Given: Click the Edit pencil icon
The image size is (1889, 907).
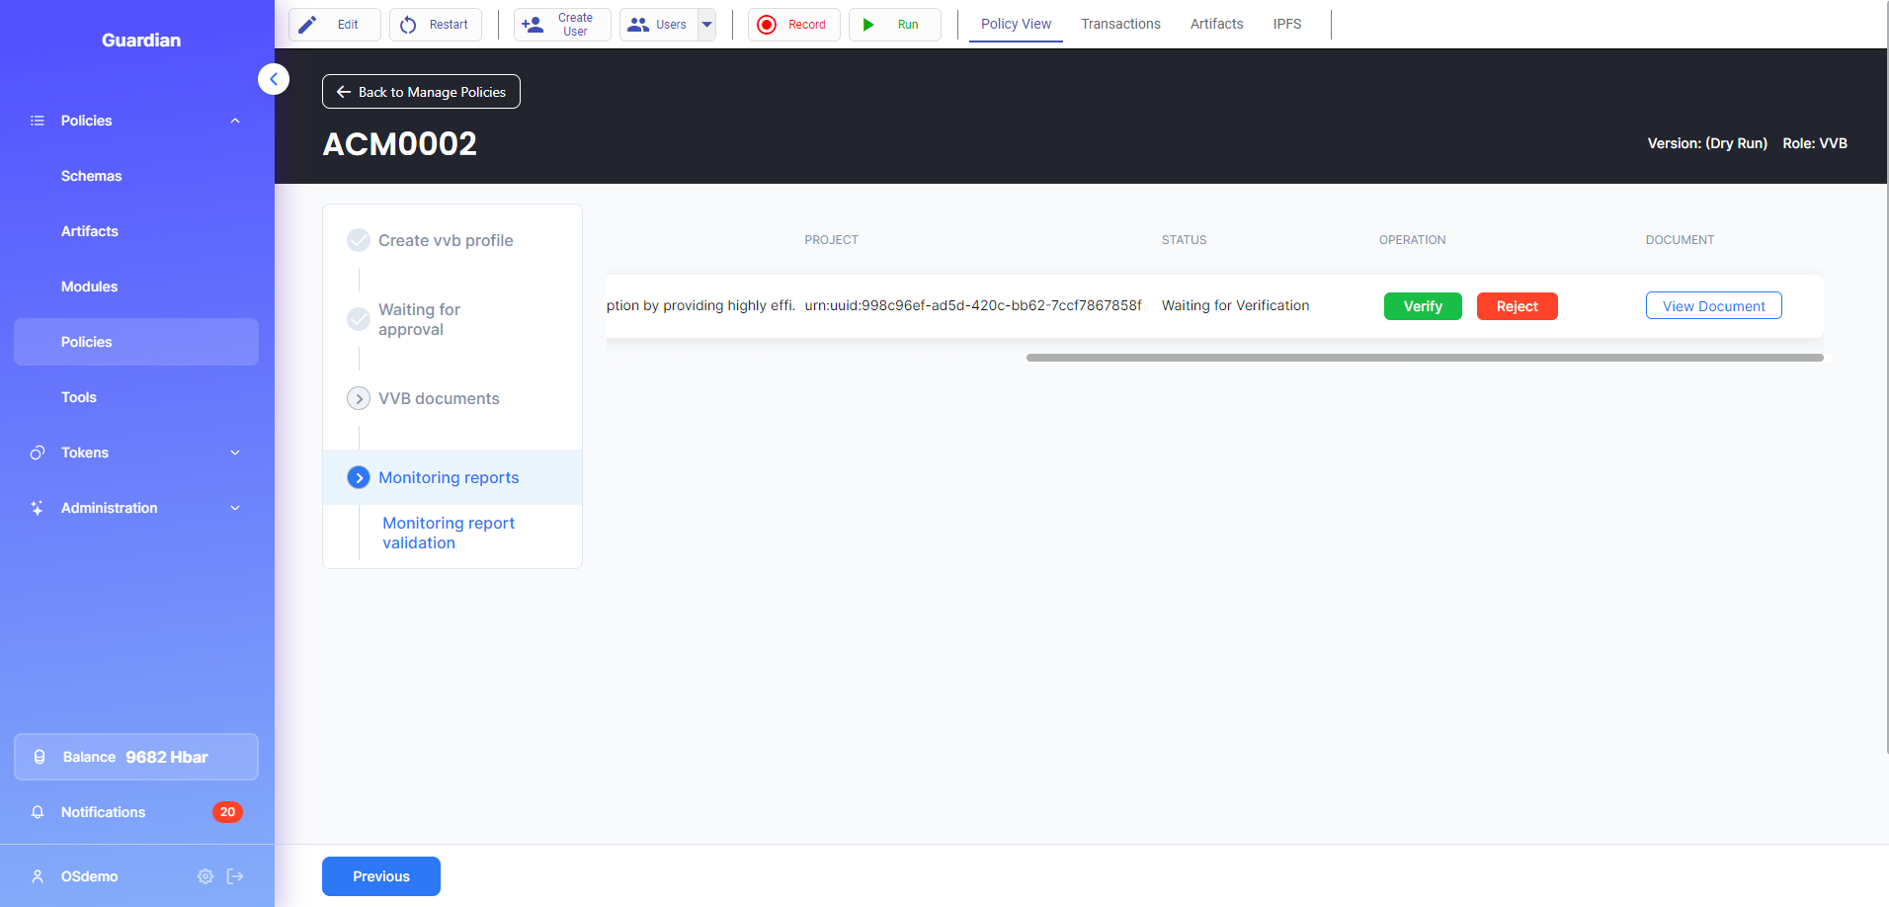Looking at the screenshot, I should click(308, 25).
